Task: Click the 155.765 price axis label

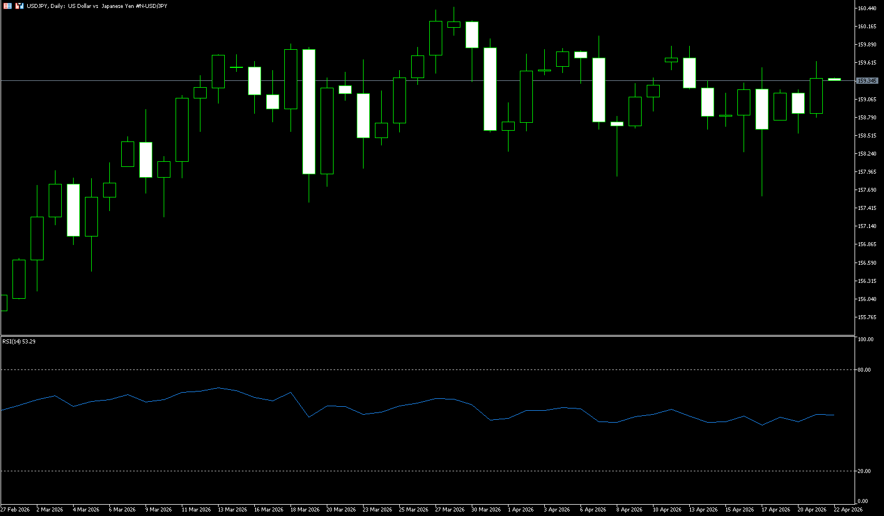Action: click(867, 317)
